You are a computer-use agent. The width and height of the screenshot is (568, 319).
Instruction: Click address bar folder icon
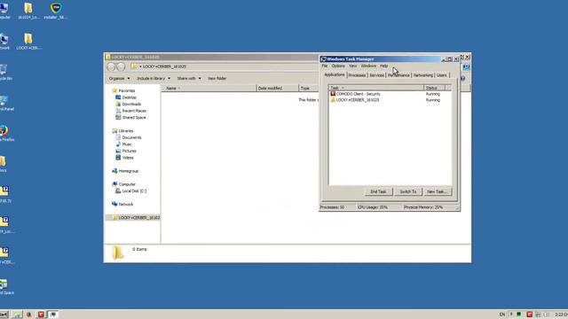(134, 66)
